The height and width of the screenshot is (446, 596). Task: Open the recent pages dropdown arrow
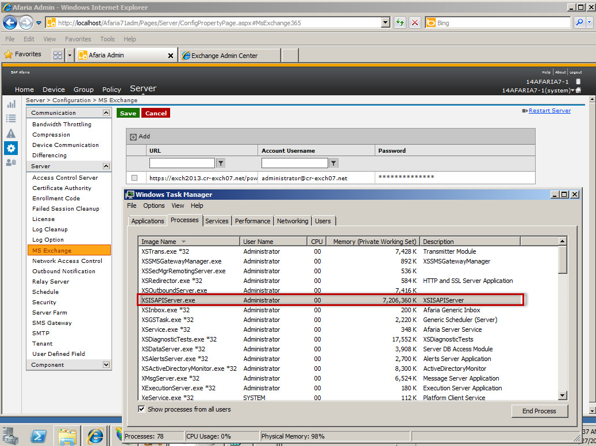click(39, 23)
